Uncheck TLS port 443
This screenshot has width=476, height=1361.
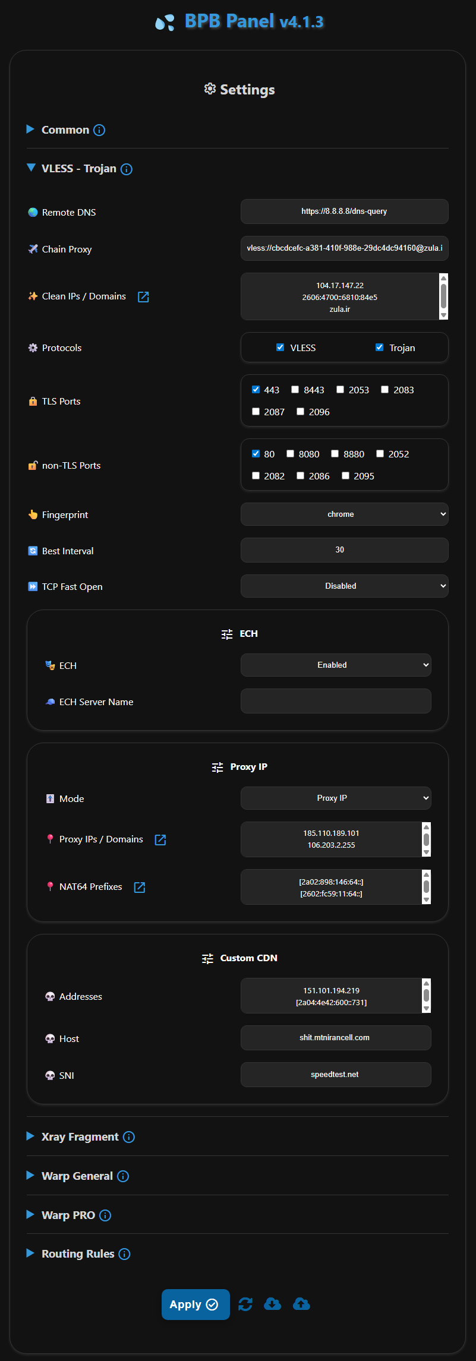[256, 390]
